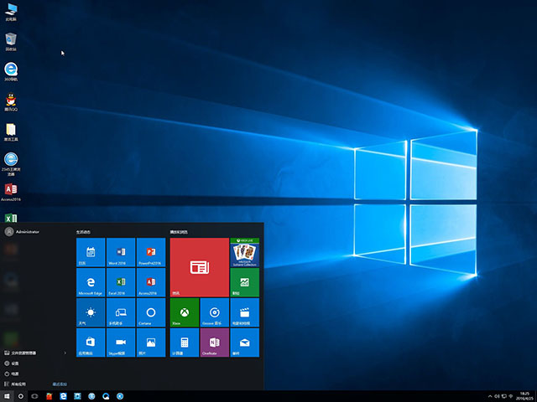The height and width of the screenshot is (402, 537).
Task: Open the red News tile
Action: tap(199, 267)
